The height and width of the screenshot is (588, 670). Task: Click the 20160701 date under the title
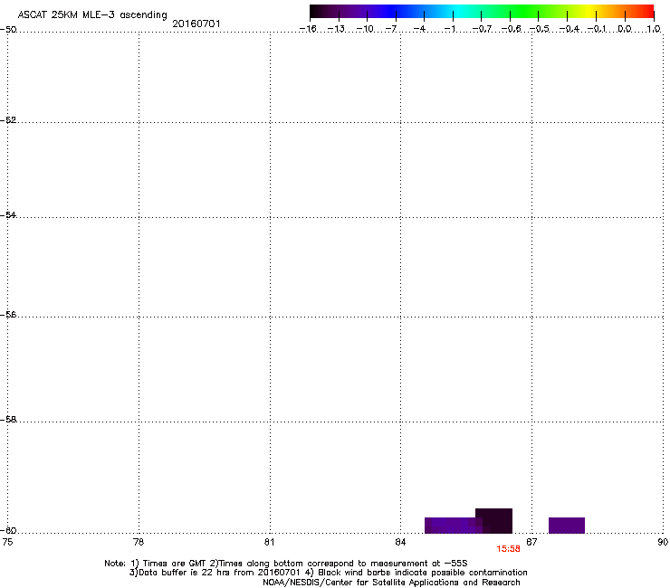coord(196,24)
